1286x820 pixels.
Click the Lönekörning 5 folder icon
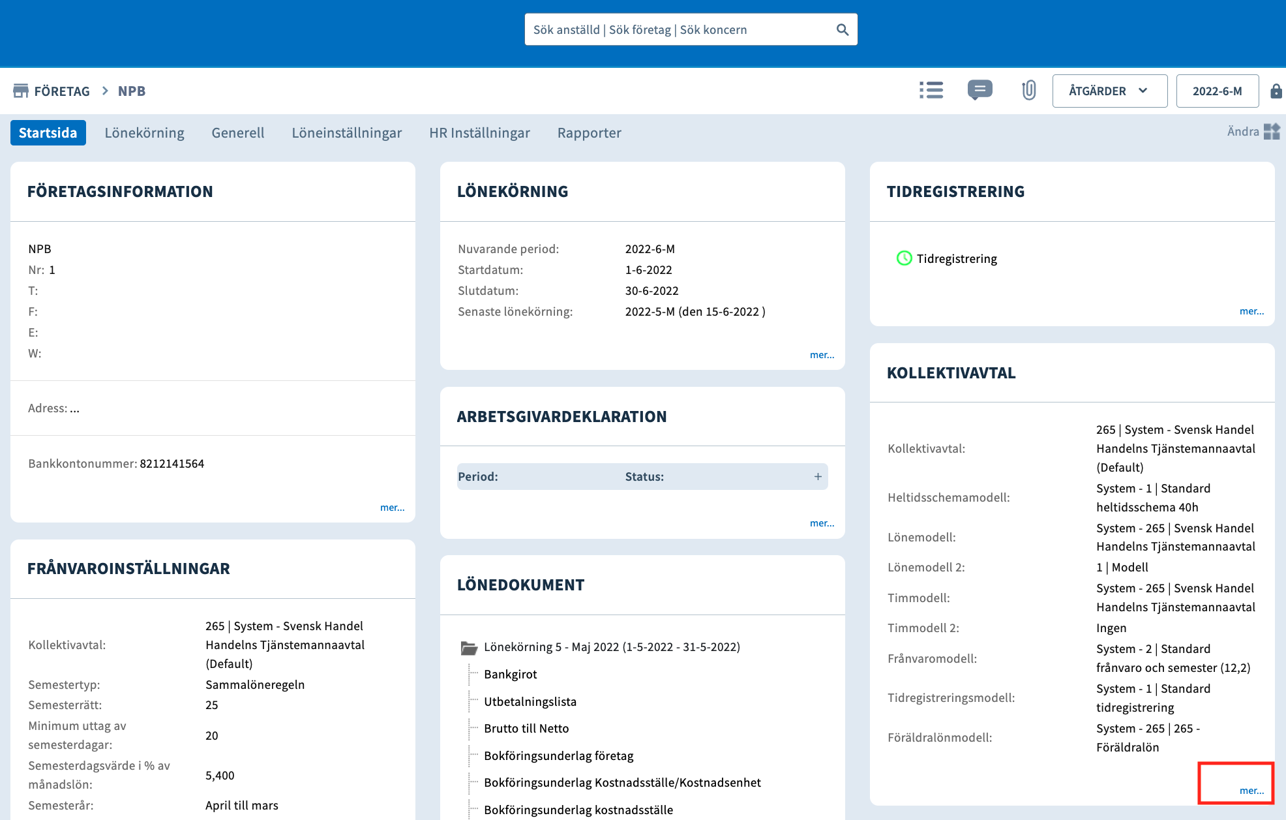(469, 647)
